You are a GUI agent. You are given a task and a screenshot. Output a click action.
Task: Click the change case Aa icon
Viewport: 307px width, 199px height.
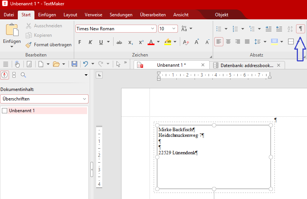pos(184,29)
